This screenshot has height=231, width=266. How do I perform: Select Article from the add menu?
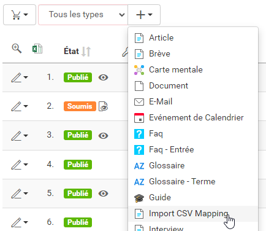[x=193, y=38]
